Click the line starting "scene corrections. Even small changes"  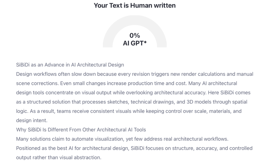click(x=126, y=83)
